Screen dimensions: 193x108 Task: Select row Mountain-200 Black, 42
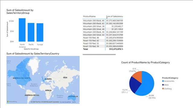click(x=103, y=23)
